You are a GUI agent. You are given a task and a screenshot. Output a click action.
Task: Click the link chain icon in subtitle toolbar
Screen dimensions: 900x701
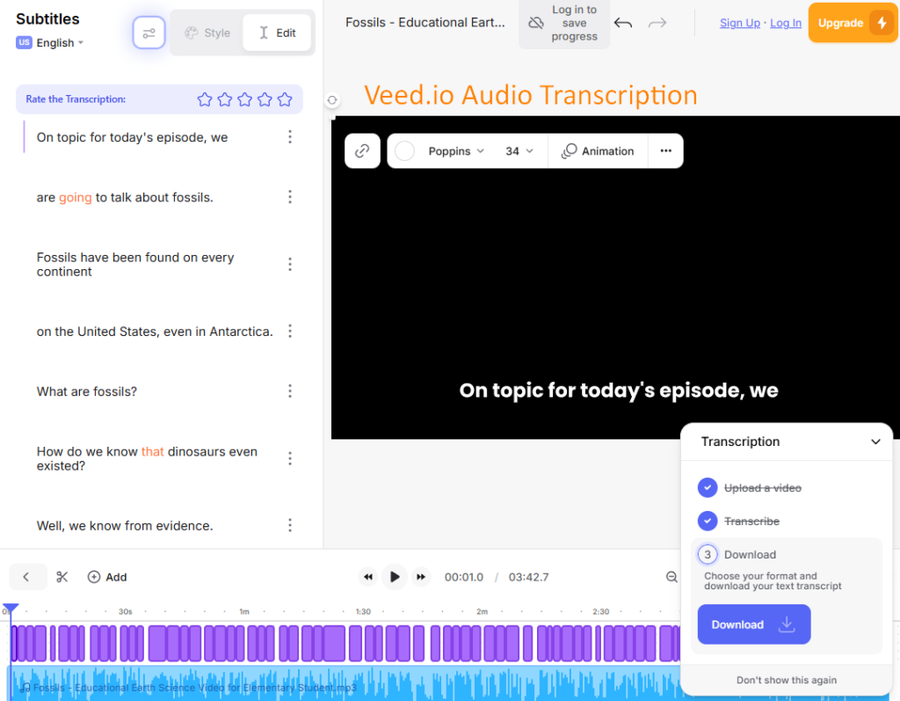pos(362,151)
